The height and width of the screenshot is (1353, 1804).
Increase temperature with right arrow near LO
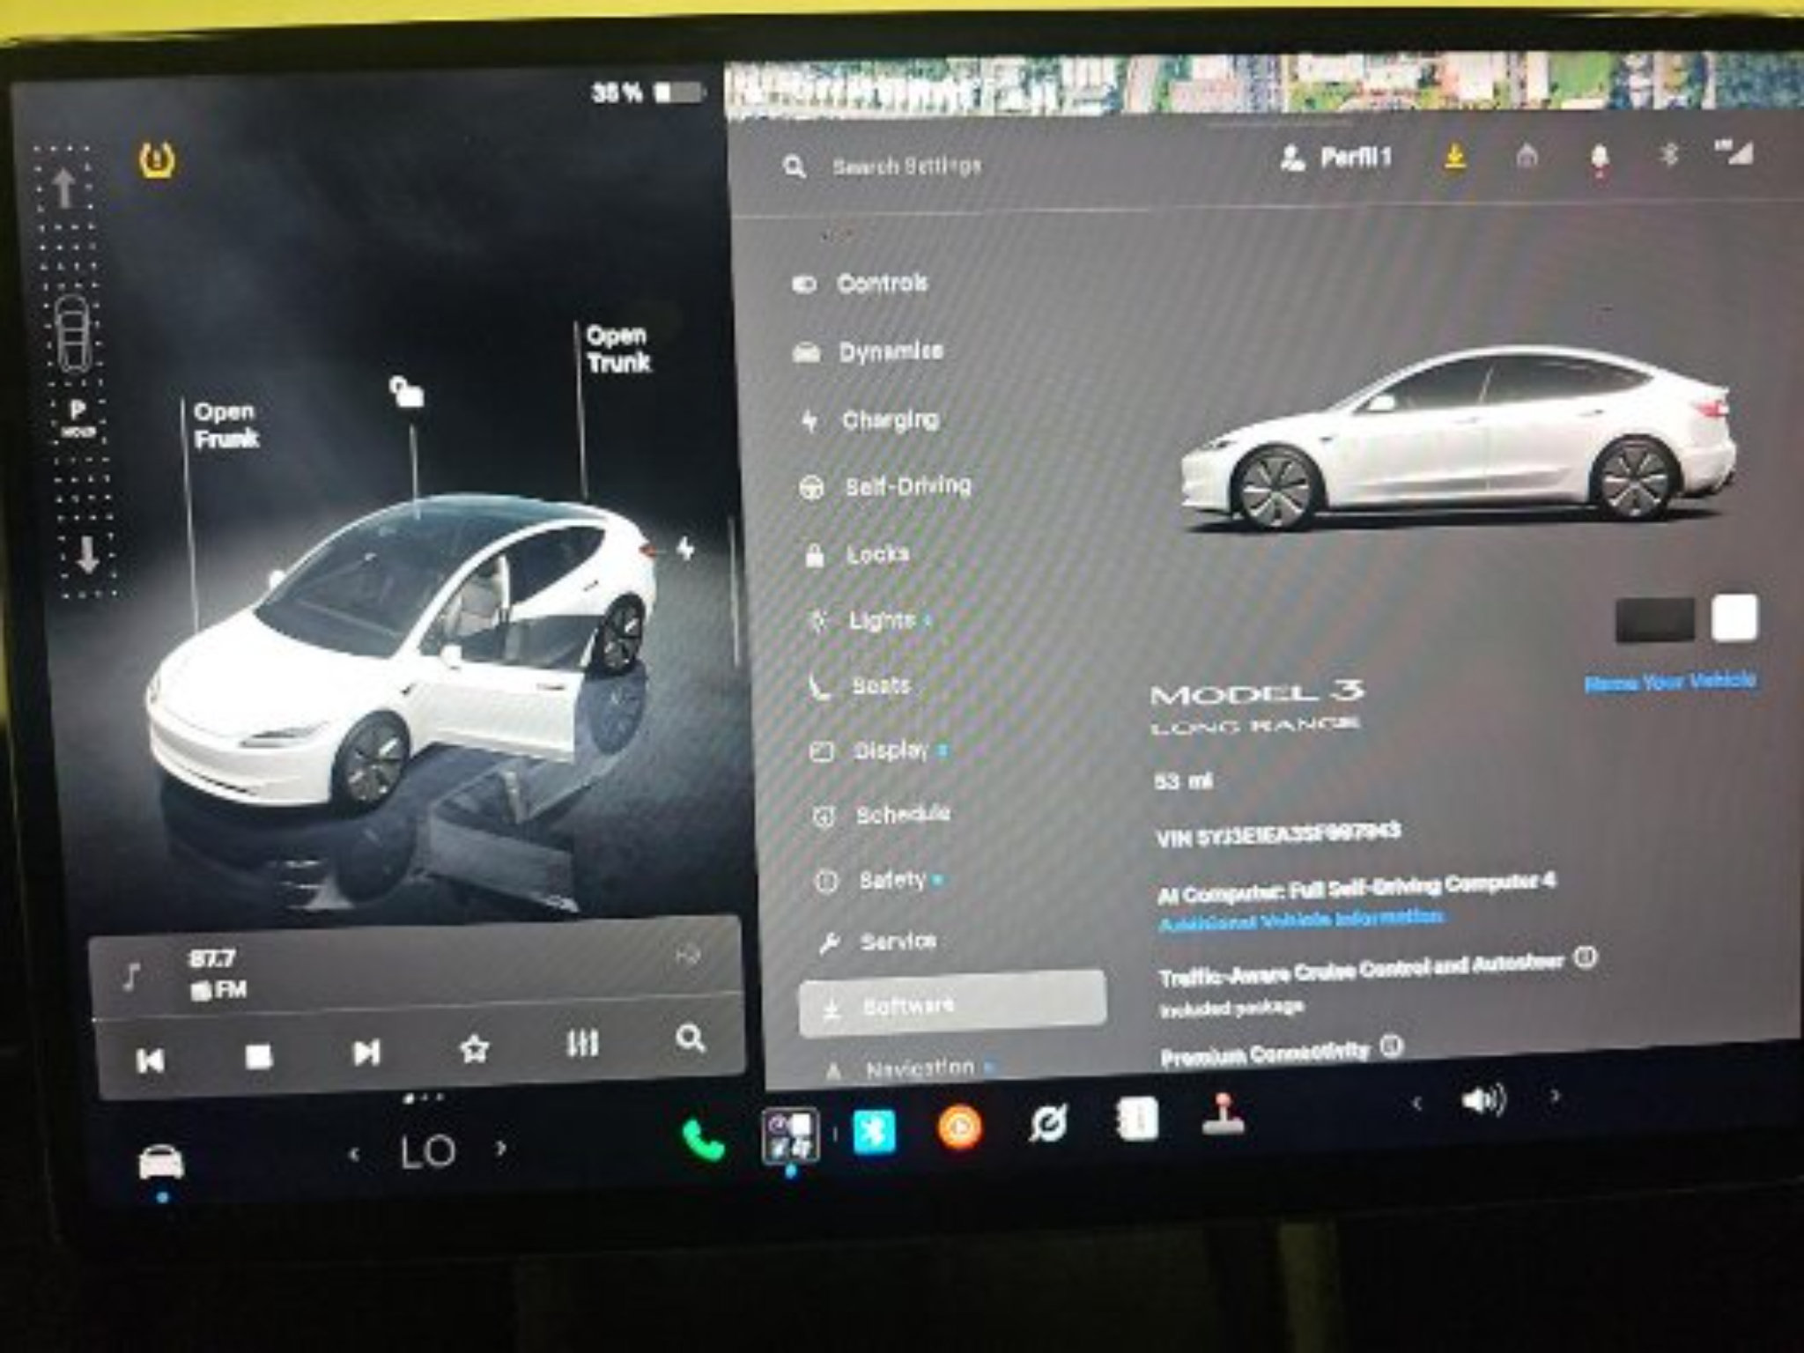coord(501,1148)
